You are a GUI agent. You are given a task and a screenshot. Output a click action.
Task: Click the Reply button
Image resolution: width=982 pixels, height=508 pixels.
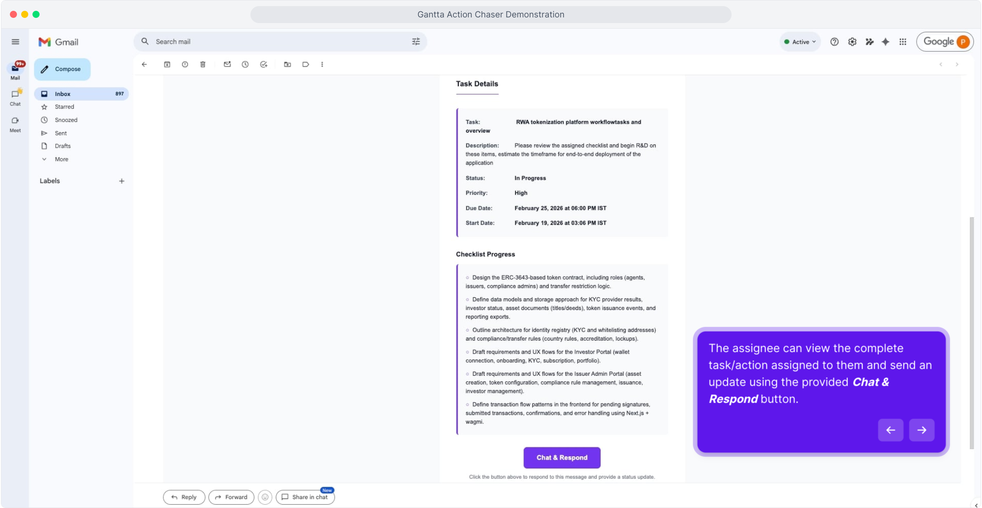(184, 497)
